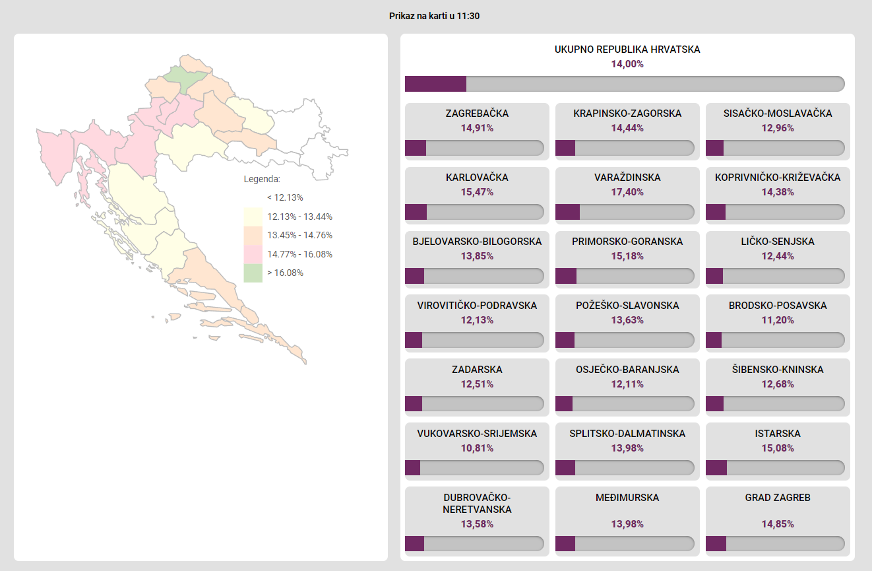Click the Požeško-Slavonska card

(627, 323)
